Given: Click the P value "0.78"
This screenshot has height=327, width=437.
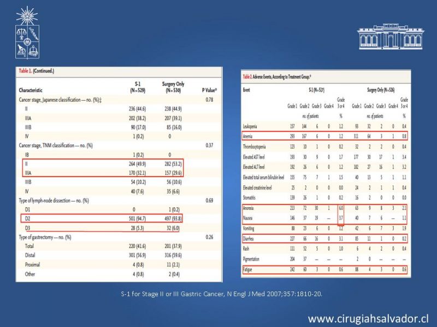Looking at the screenshot, I should pyautogui.click(x=209, y=100).
